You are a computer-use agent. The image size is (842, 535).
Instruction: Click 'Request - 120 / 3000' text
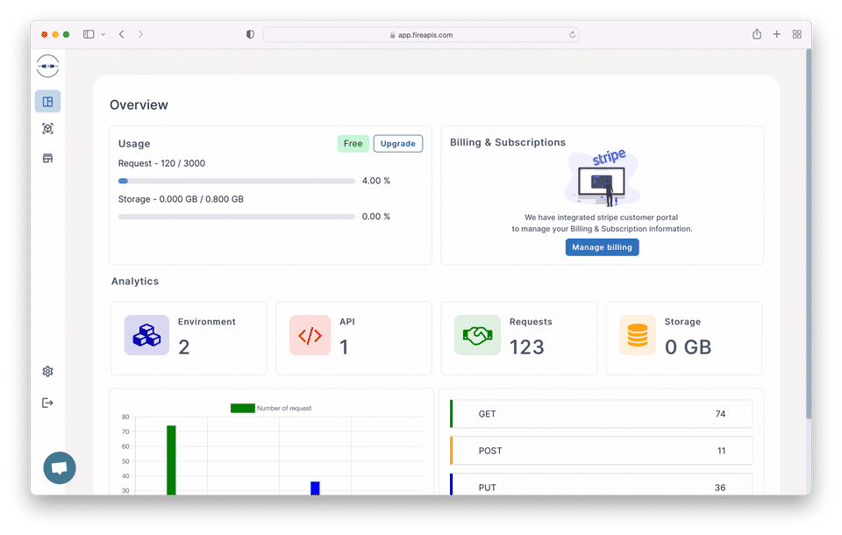[x=161, y=163]
